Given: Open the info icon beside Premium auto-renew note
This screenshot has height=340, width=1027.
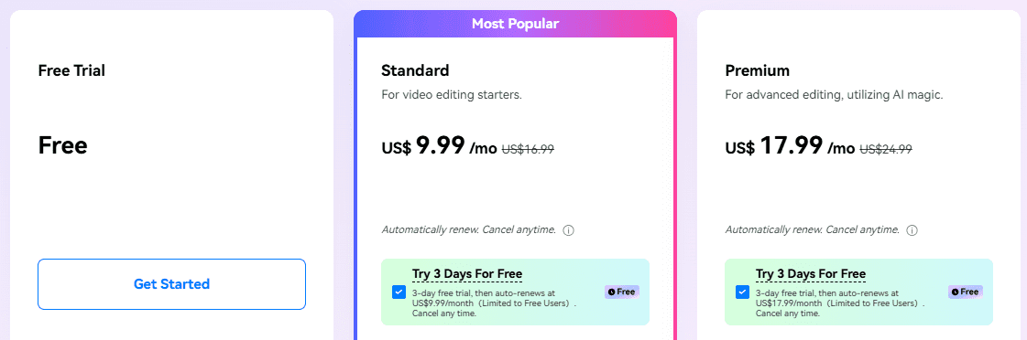Looking at the screenshot, I should (912, 230).
